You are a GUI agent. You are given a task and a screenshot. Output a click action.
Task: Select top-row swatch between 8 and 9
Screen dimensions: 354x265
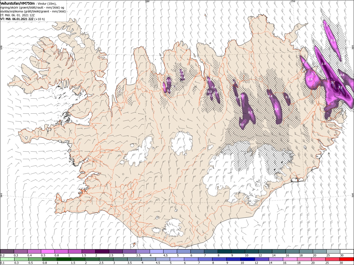225,251
